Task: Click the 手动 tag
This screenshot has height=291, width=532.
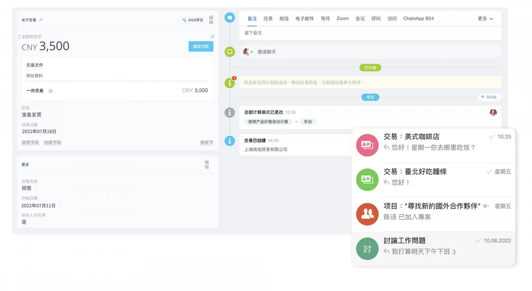Action: pyautogui.click(x=308, y=122)
